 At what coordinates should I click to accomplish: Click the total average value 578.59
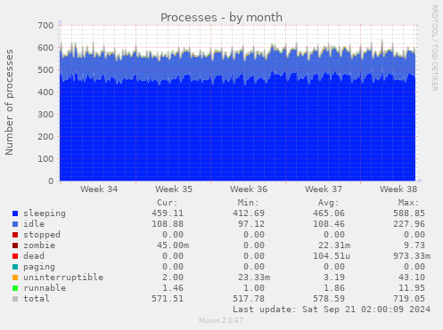(329, 299)
